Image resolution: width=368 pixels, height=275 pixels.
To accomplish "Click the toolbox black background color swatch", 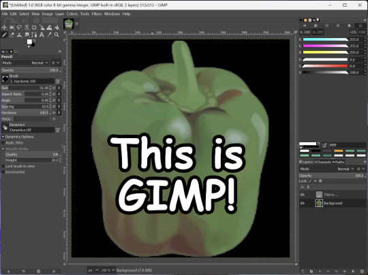I will (33, 45).
